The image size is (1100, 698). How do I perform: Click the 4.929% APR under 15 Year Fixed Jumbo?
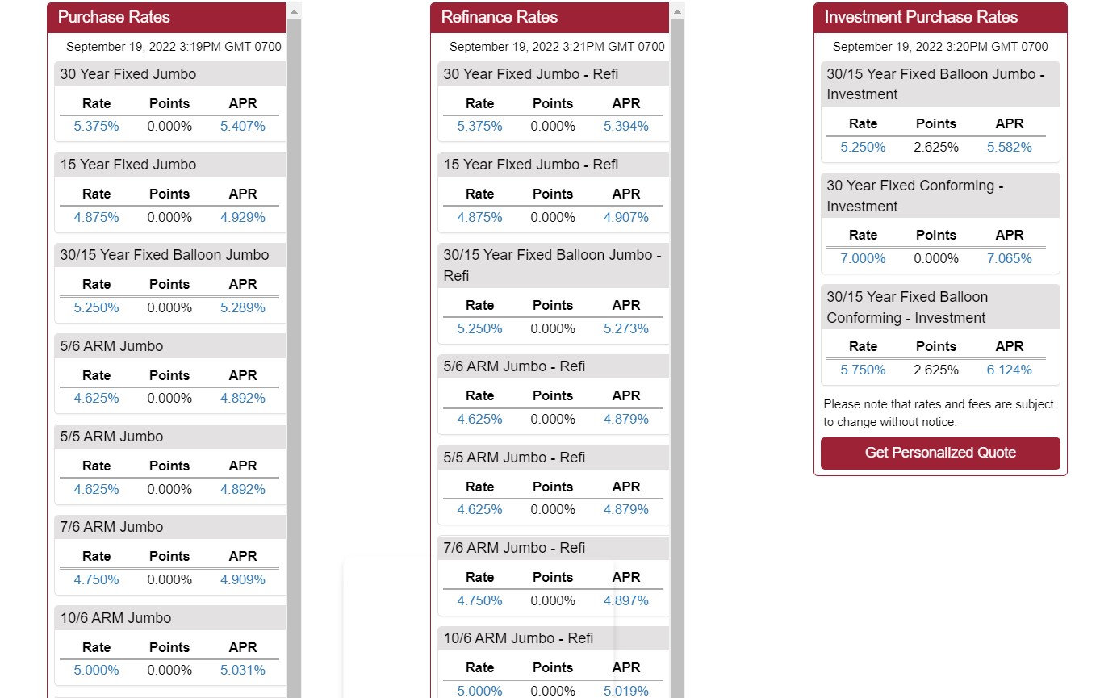242,217
